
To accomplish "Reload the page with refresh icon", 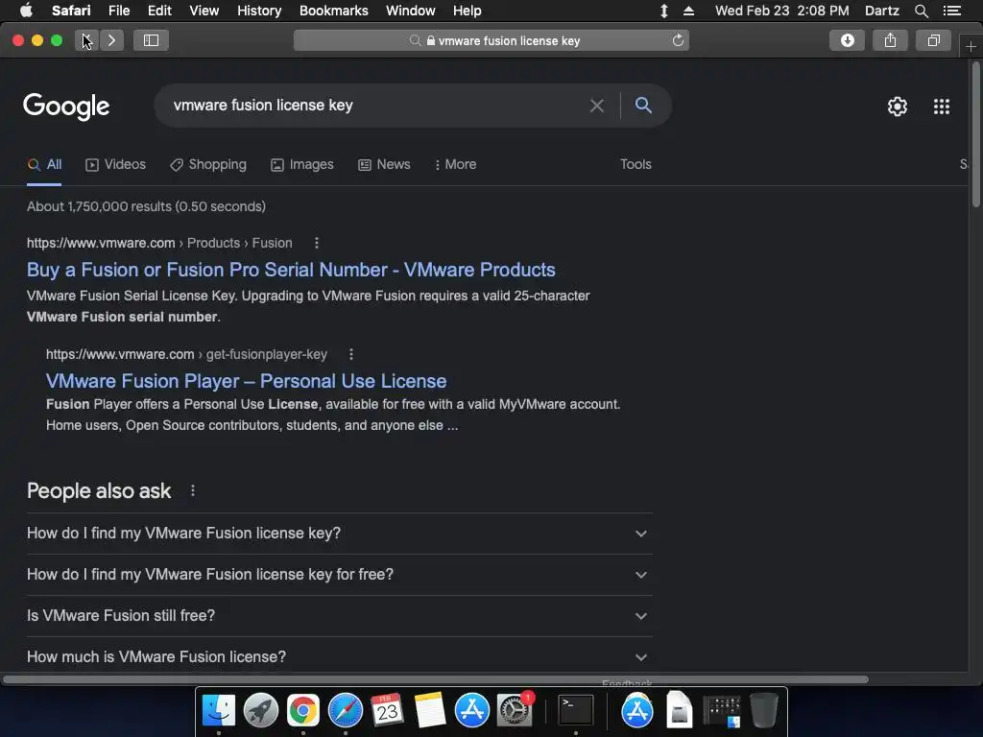I will (x=678, y=40).
